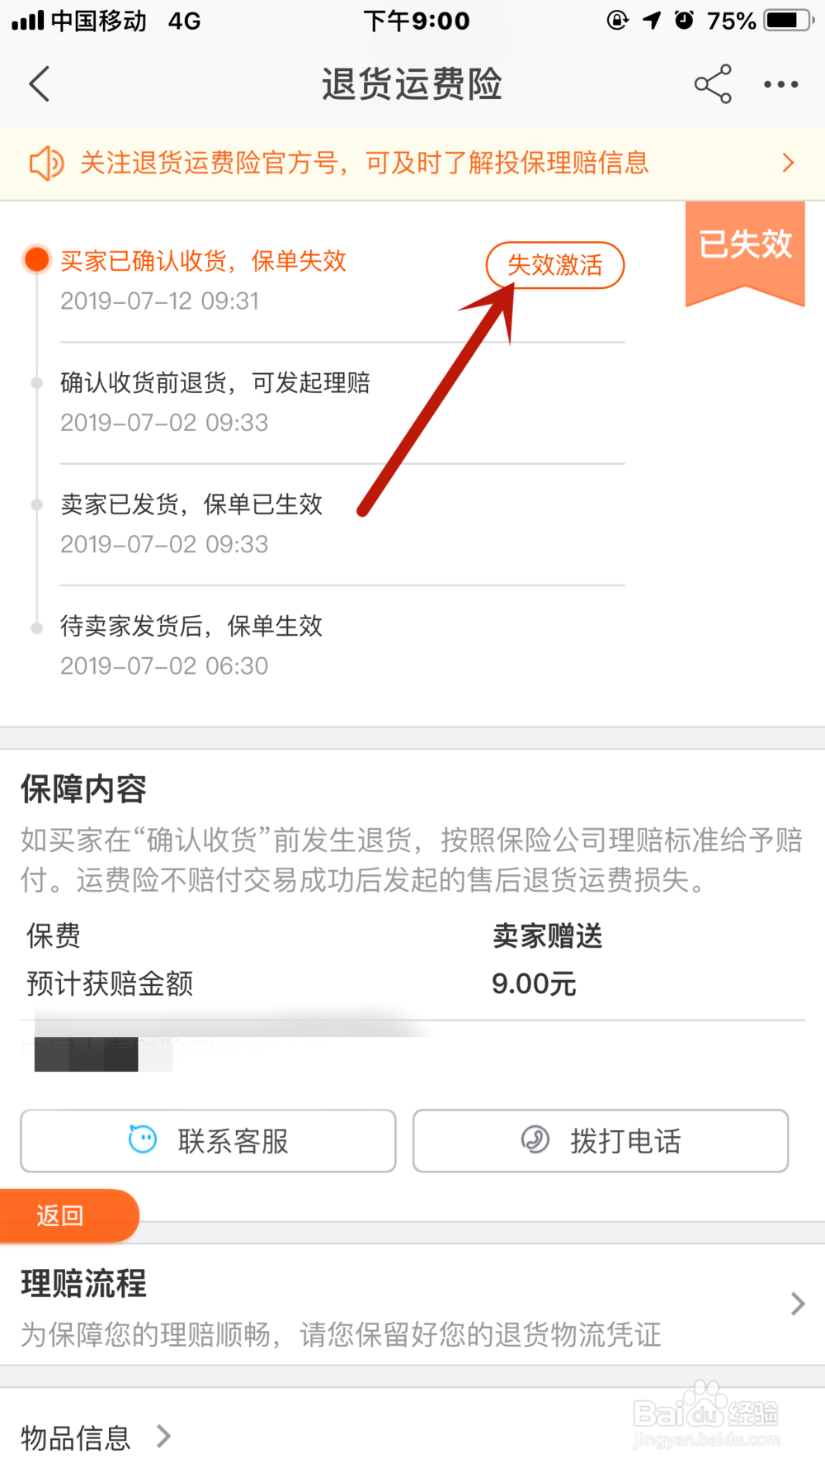
Task: Expand the 理赔流程 section chevron
Action: [797, 1304]
